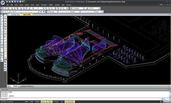This screenshot has height=103, width=171.
Task: Select the Circle draw tool
Action: (2, 32)
